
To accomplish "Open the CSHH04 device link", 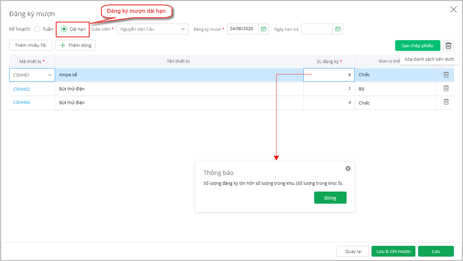I will [22, 102].
